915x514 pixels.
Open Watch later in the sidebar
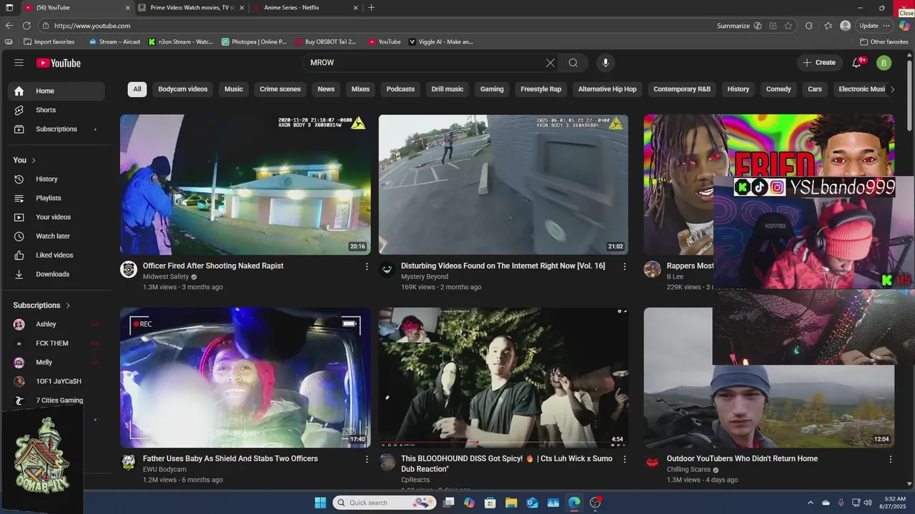tap(56, 236)
